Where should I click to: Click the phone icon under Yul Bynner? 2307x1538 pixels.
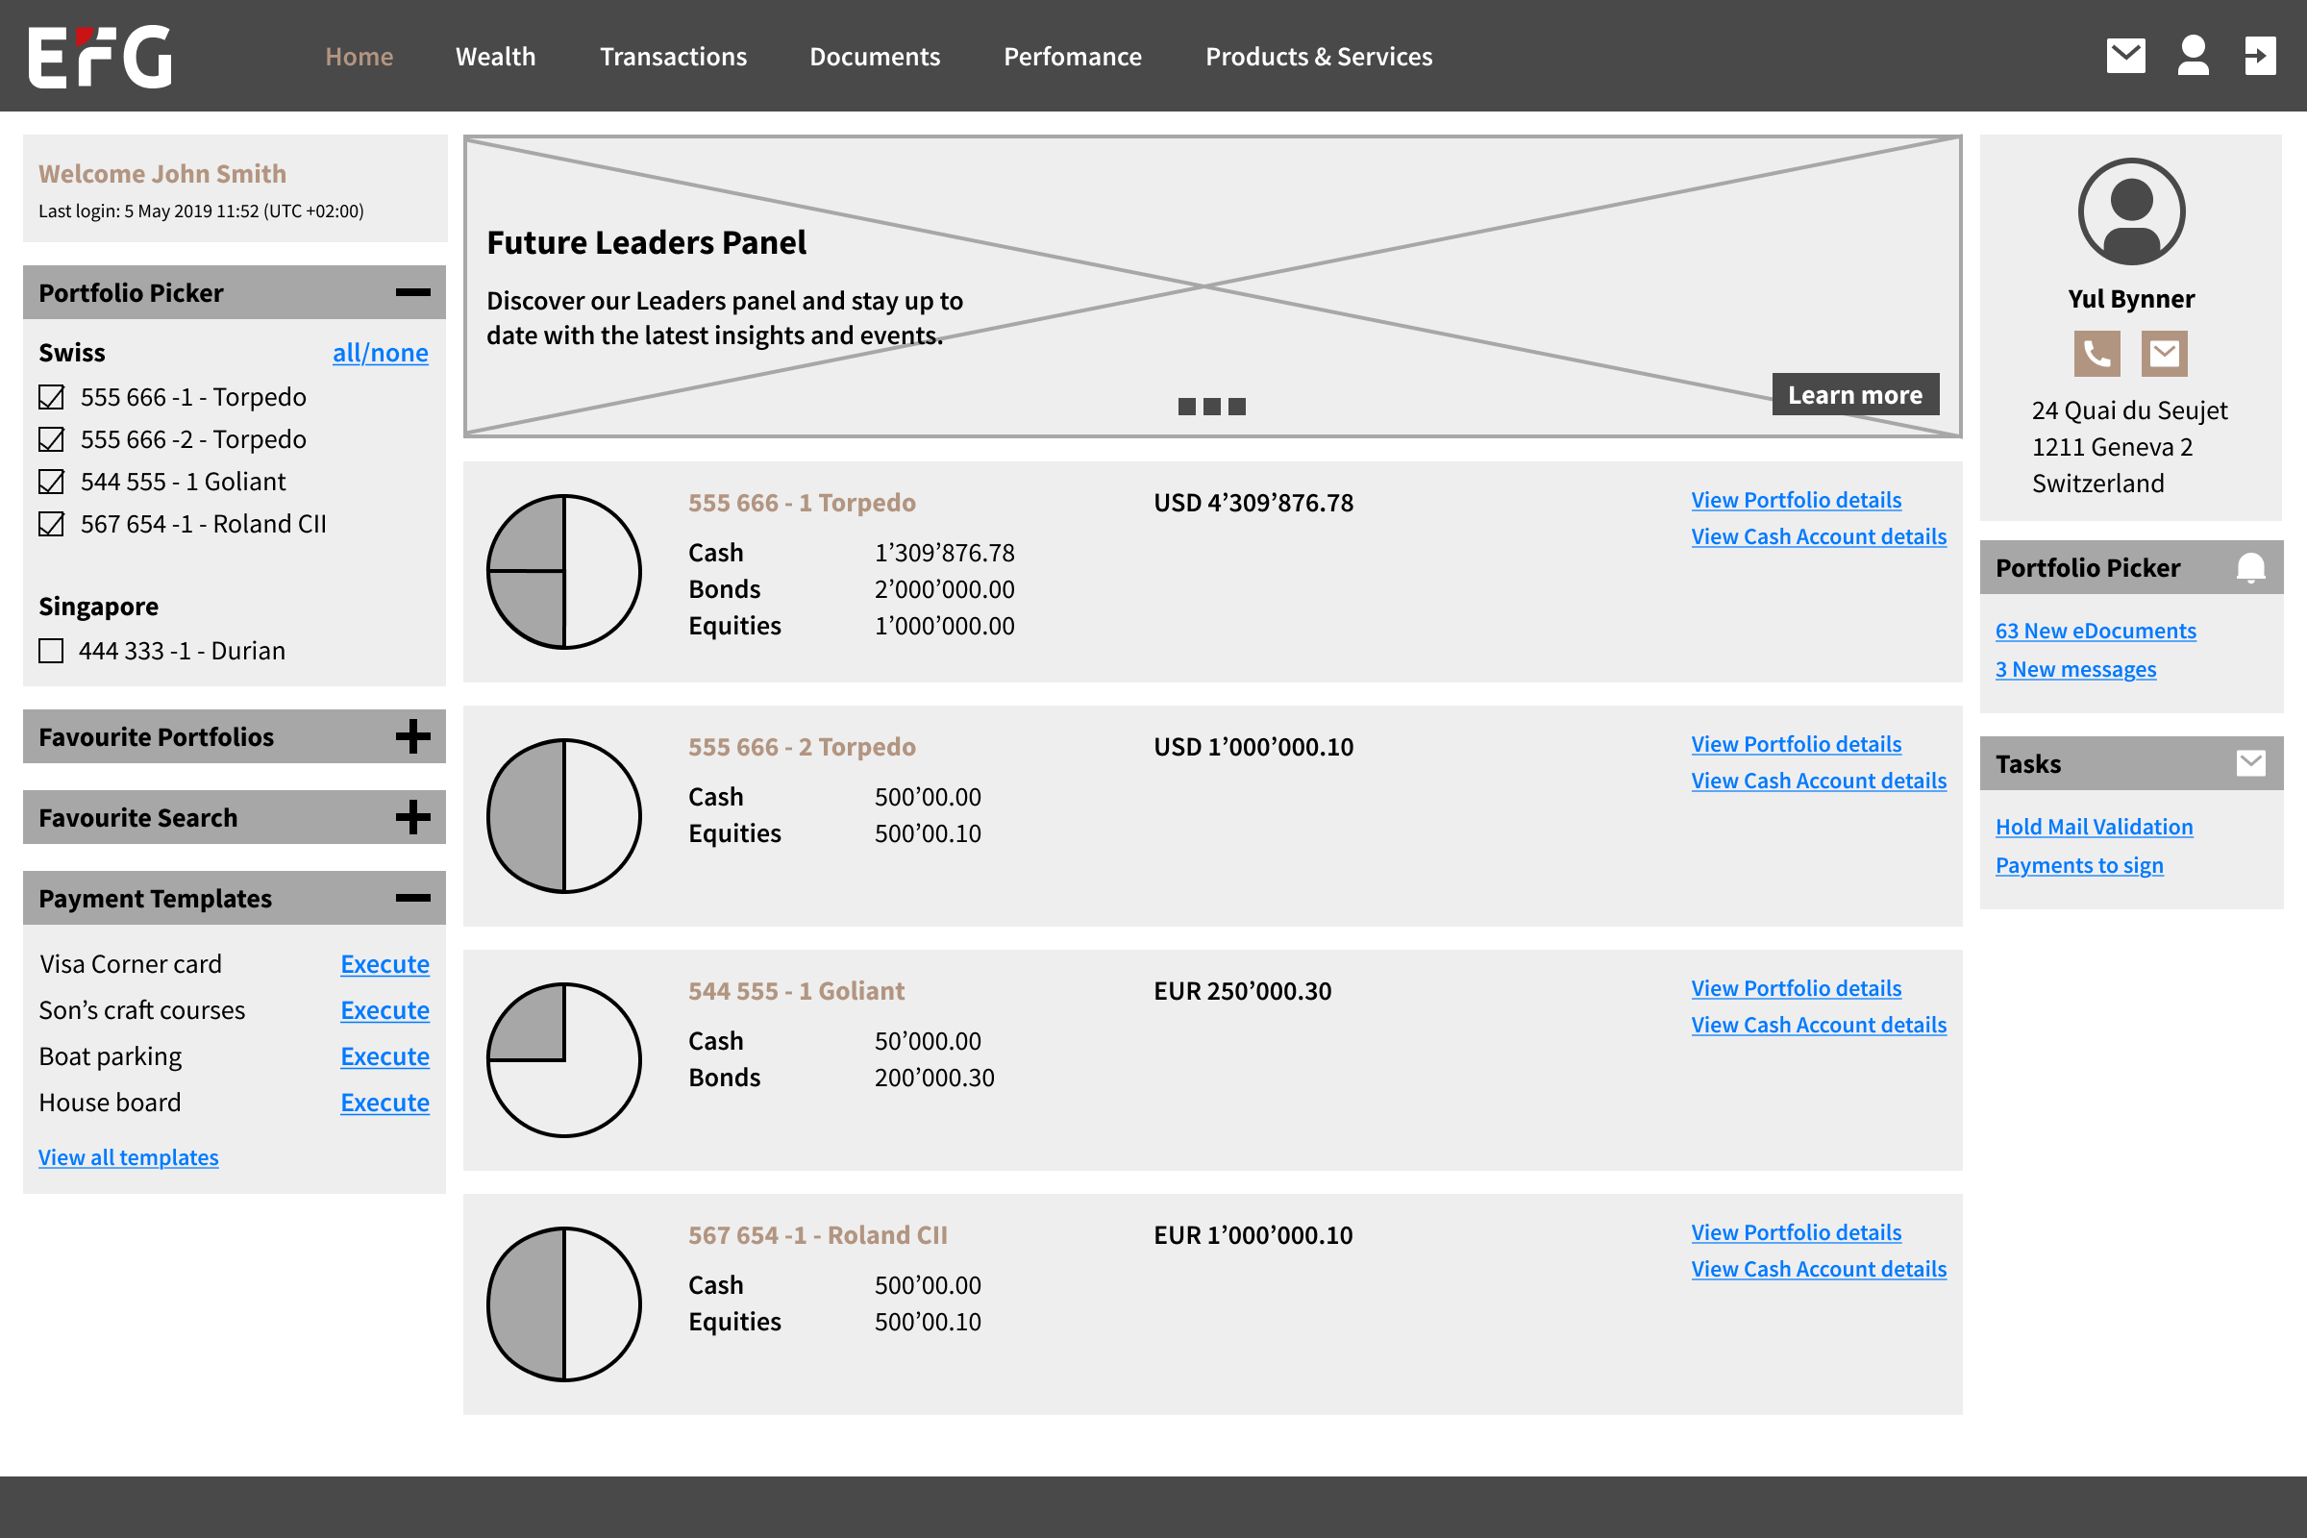tap(2096, 353)
